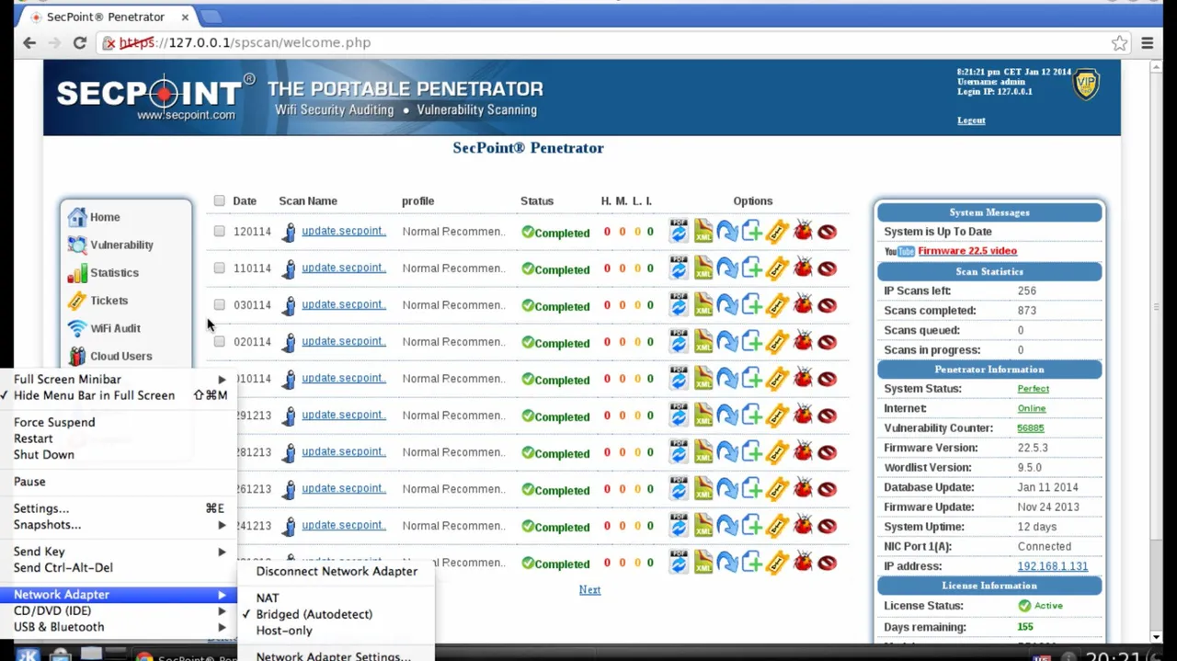Open the Vulnerability Counter 56885 link

click(x=1030, y=428)
